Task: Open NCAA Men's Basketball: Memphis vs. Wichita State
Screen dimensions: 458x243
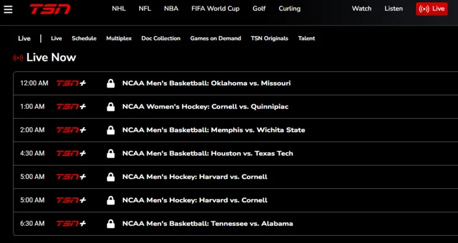Action: [214, 130]
